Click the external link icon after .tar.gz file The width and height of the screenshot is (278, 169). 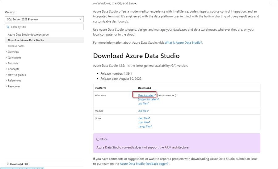click(x=151, y=126)
